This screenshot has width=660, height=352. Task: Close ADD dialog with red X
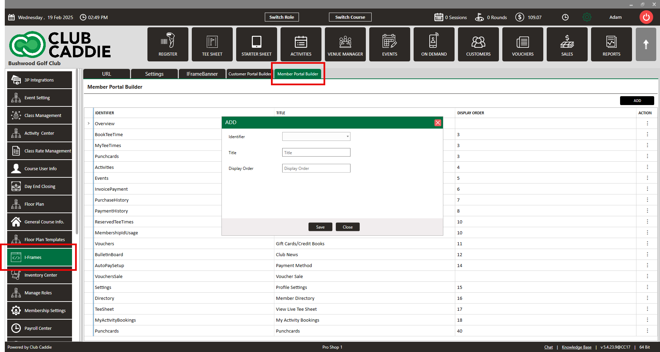click(x=438, y=123)
